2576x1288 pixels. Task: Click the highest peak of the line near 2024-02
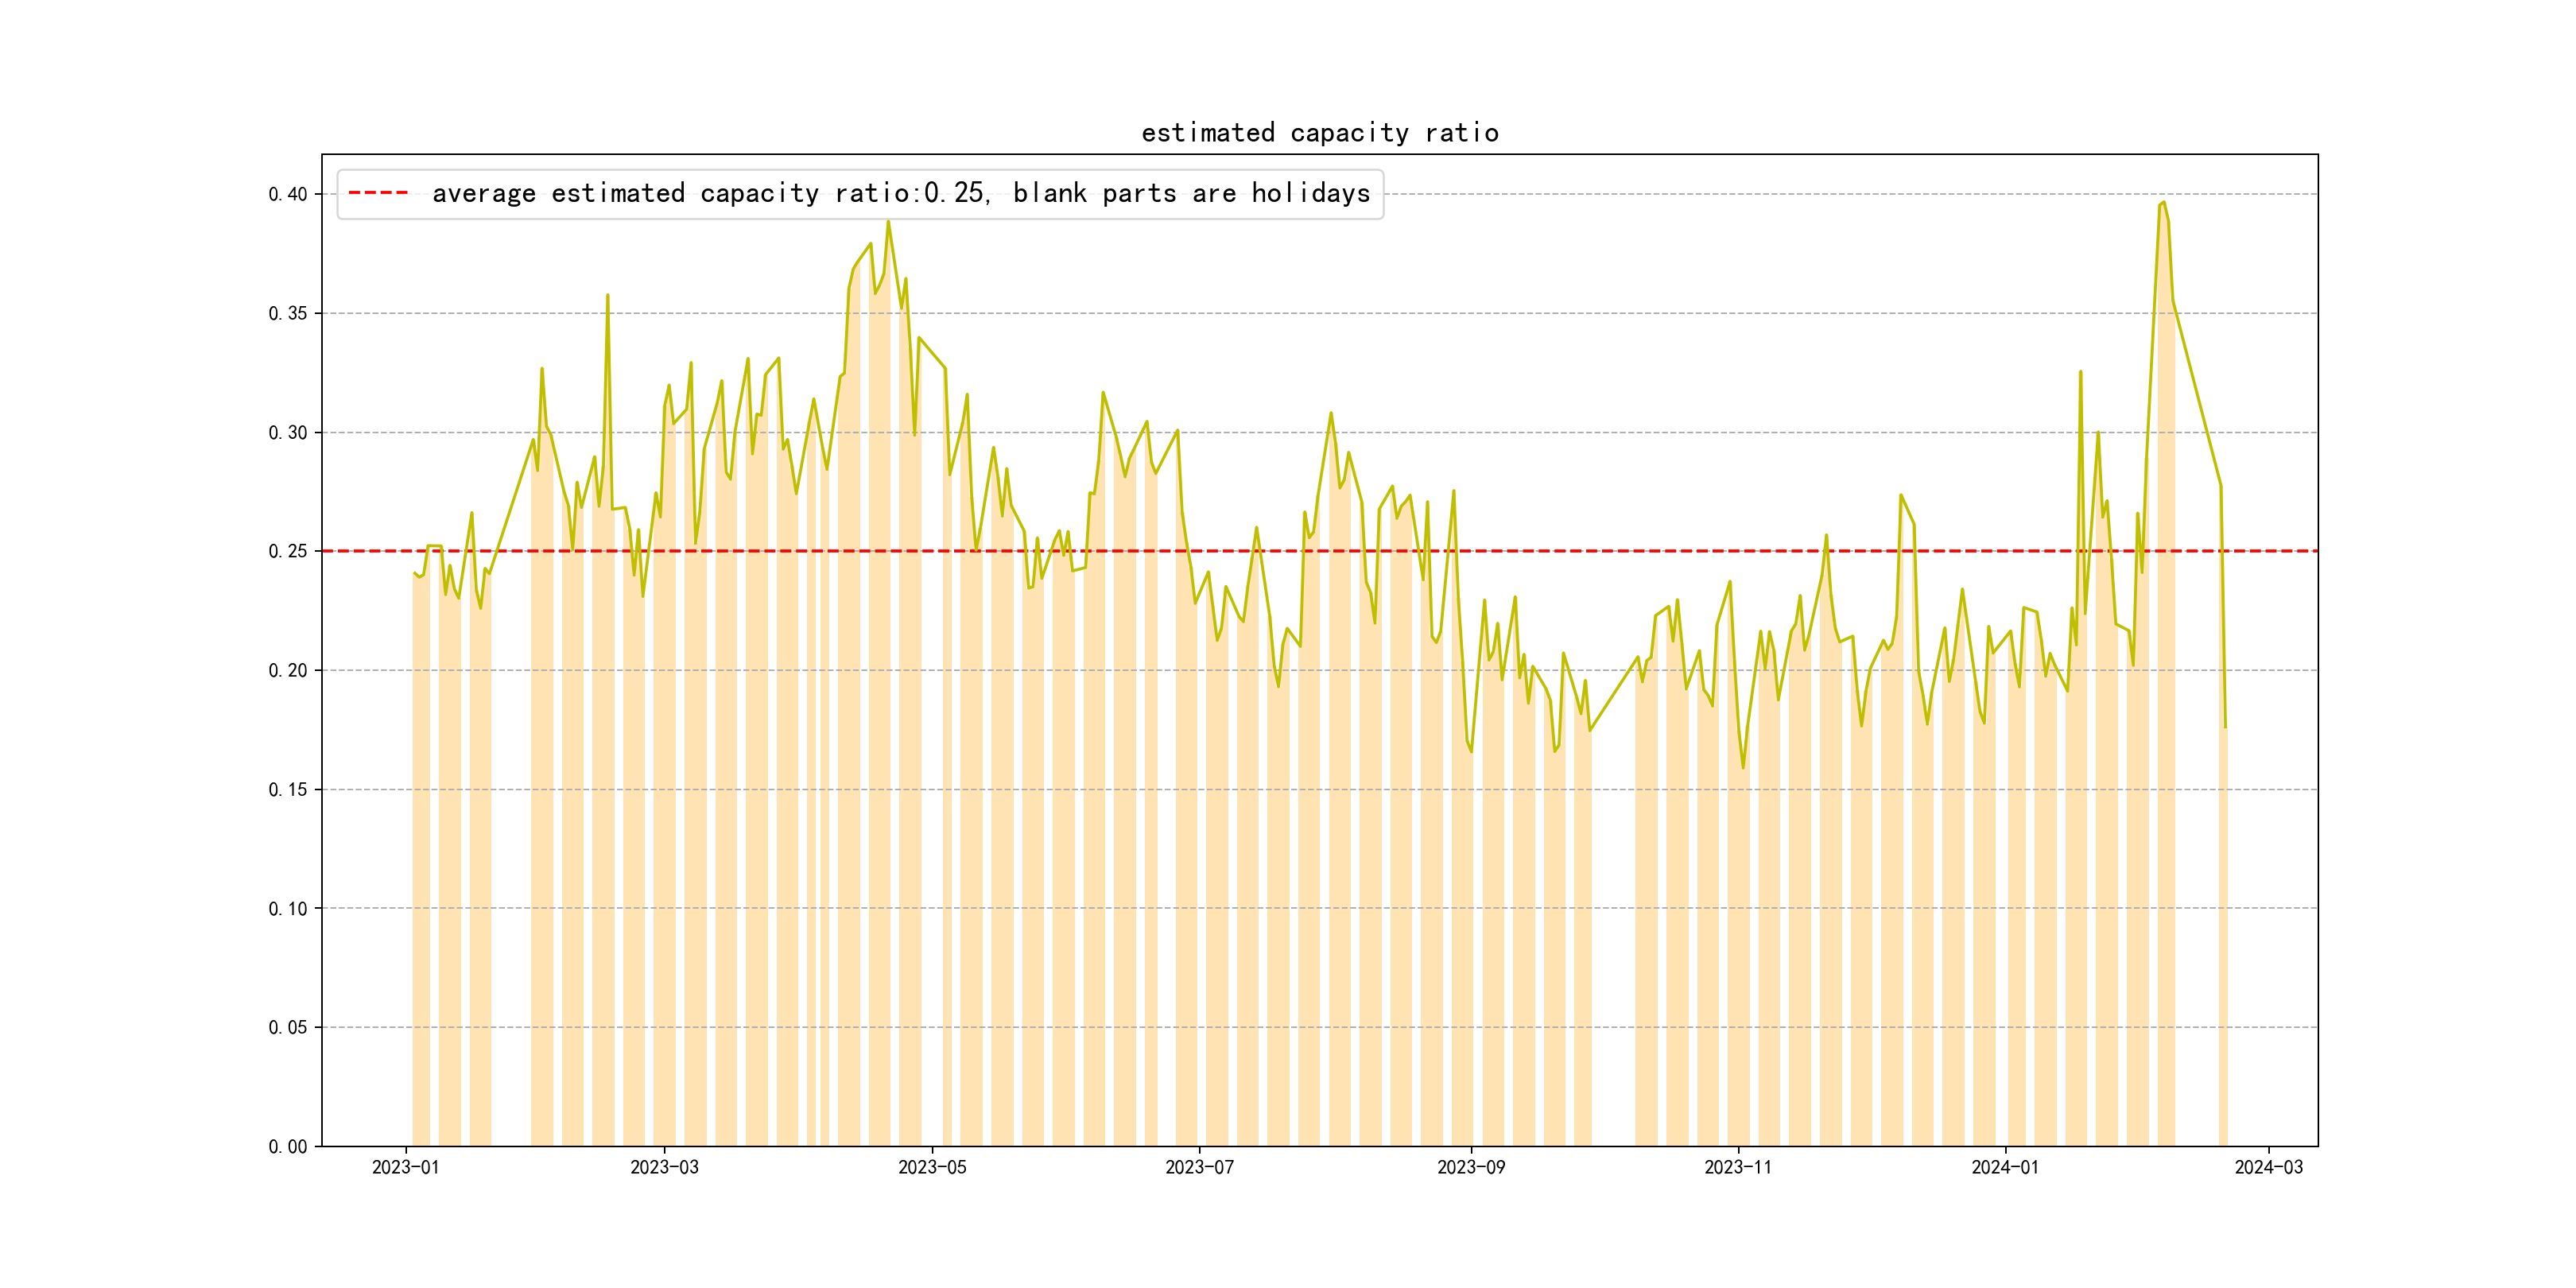pos(2164,203)
